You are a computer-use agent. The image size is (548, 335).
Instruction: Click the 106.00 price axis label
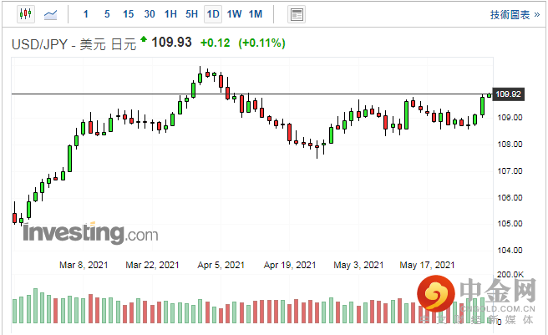510,197
